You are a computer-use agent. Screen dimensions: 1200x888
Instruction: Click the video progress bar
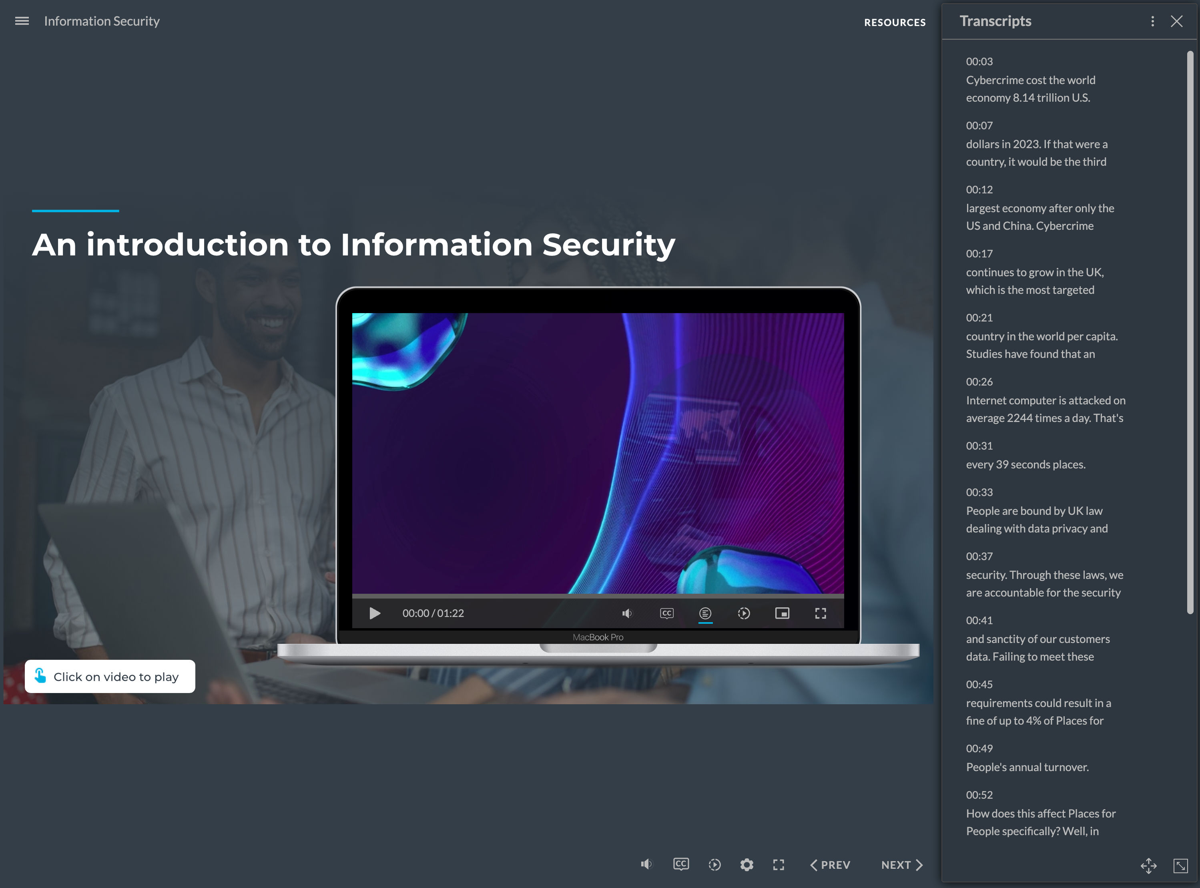[598, 596]
